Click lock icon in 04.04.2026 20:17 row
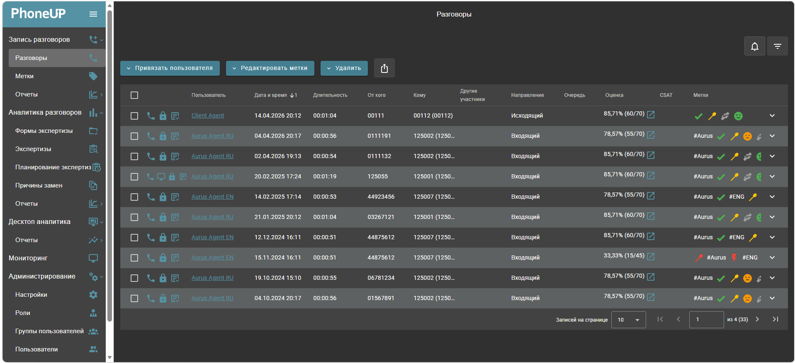This screenshot has width=795, height=363. (163, 136)
